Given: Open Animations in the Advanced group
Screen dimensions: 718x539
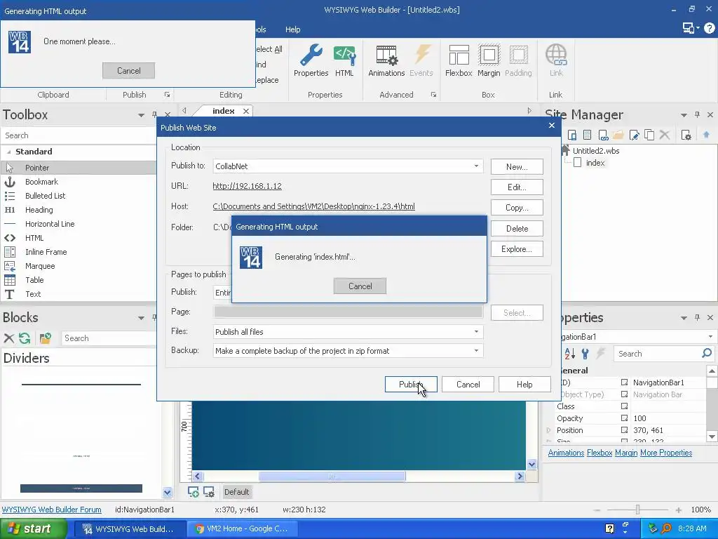Looking at the screenshot, I should (x=386, y=60).
